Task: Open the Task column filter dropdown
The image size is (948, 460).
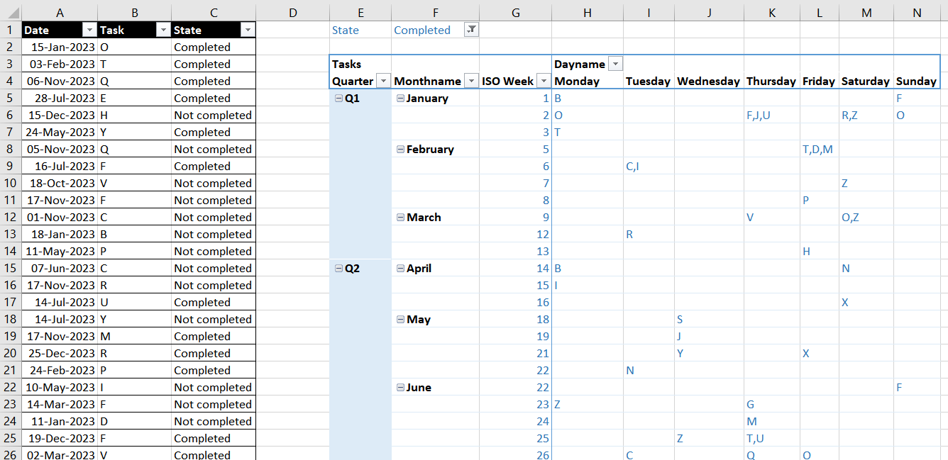Action: (x=163, y=30)
